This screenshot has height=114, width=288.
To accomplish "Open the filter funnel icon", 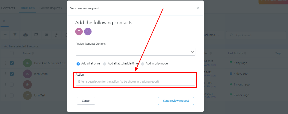I will (15, 35).
